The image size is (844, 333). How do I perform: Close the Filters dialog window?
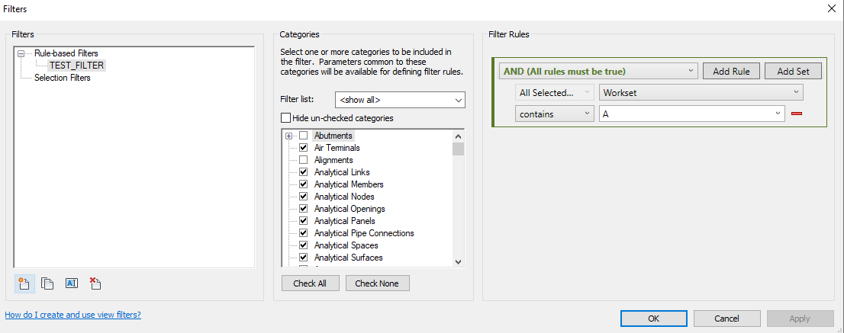point(831,8)
